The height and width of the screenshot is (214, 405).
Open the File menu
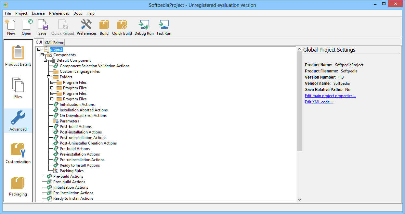pos(8,13)
